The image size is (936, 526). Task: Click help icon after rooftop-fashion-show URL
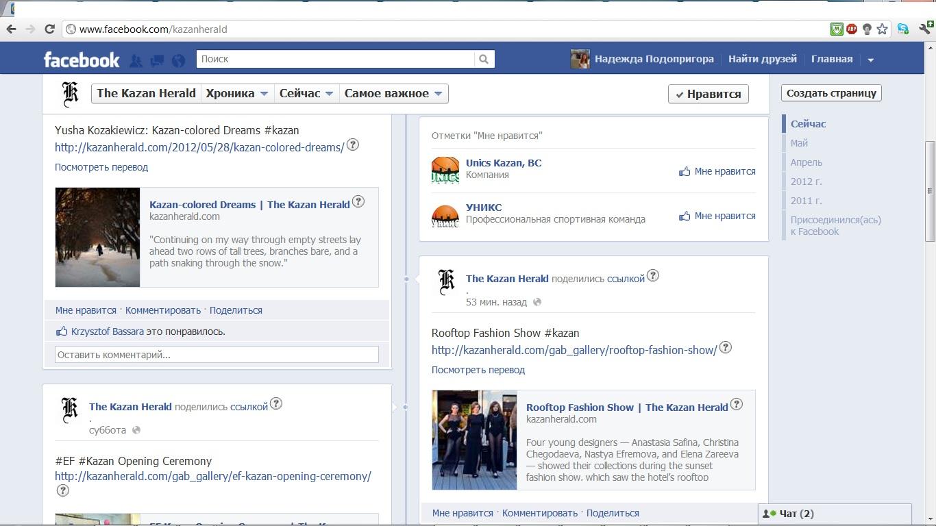click(x=725, y=348)
